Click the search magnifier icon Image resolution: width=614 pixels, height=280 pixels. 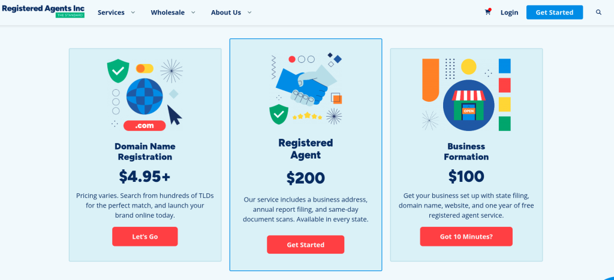[x=598, y=12]
